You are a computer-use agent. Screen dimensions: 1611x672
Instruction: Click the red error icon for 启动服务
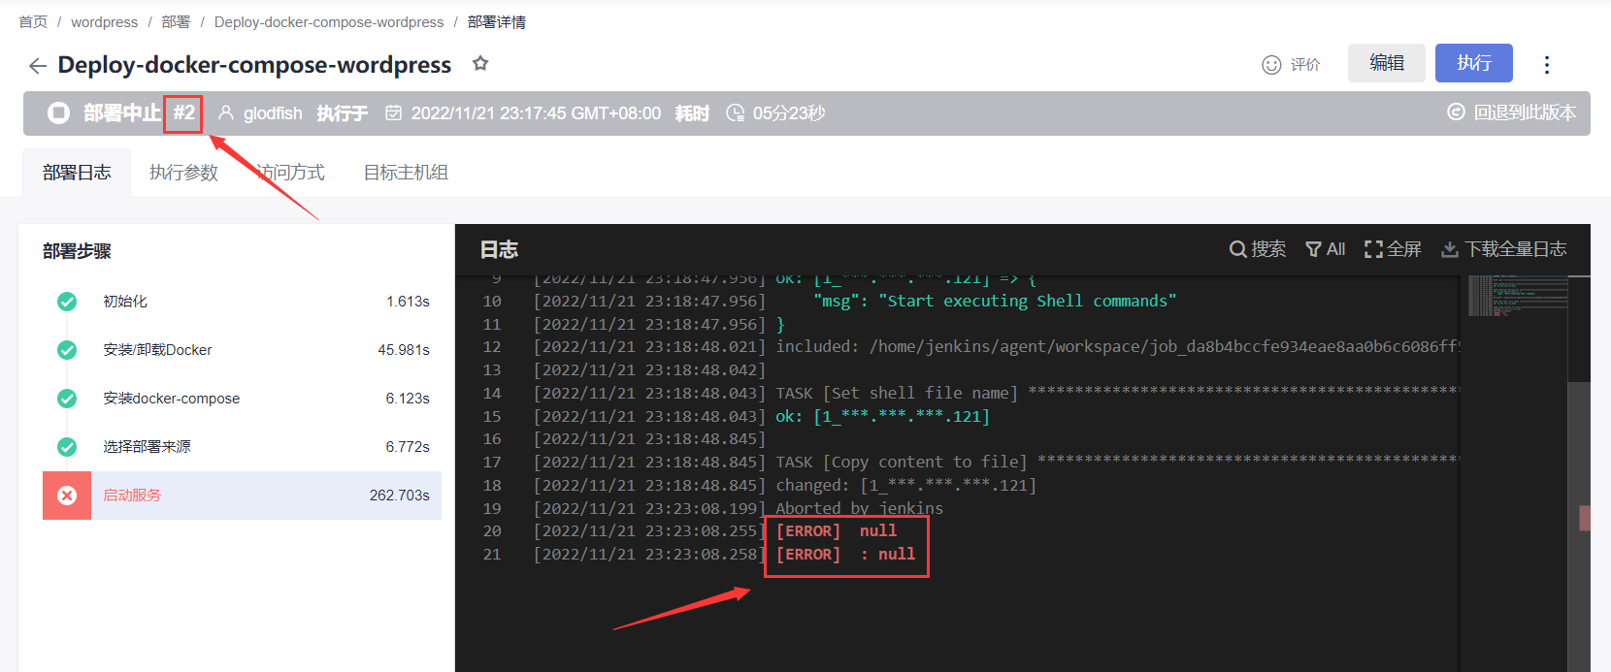point(67,496)
